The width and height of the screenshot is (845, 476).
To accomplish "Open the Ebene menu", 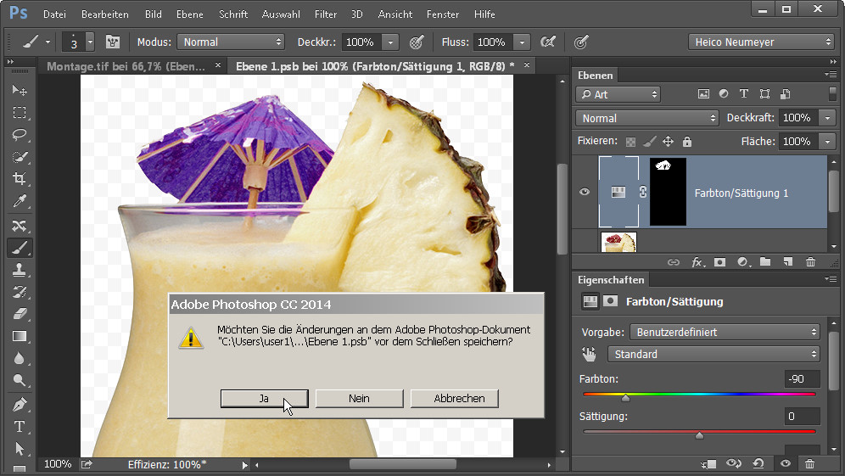I will pyautogui.click(x=190, y=14).
